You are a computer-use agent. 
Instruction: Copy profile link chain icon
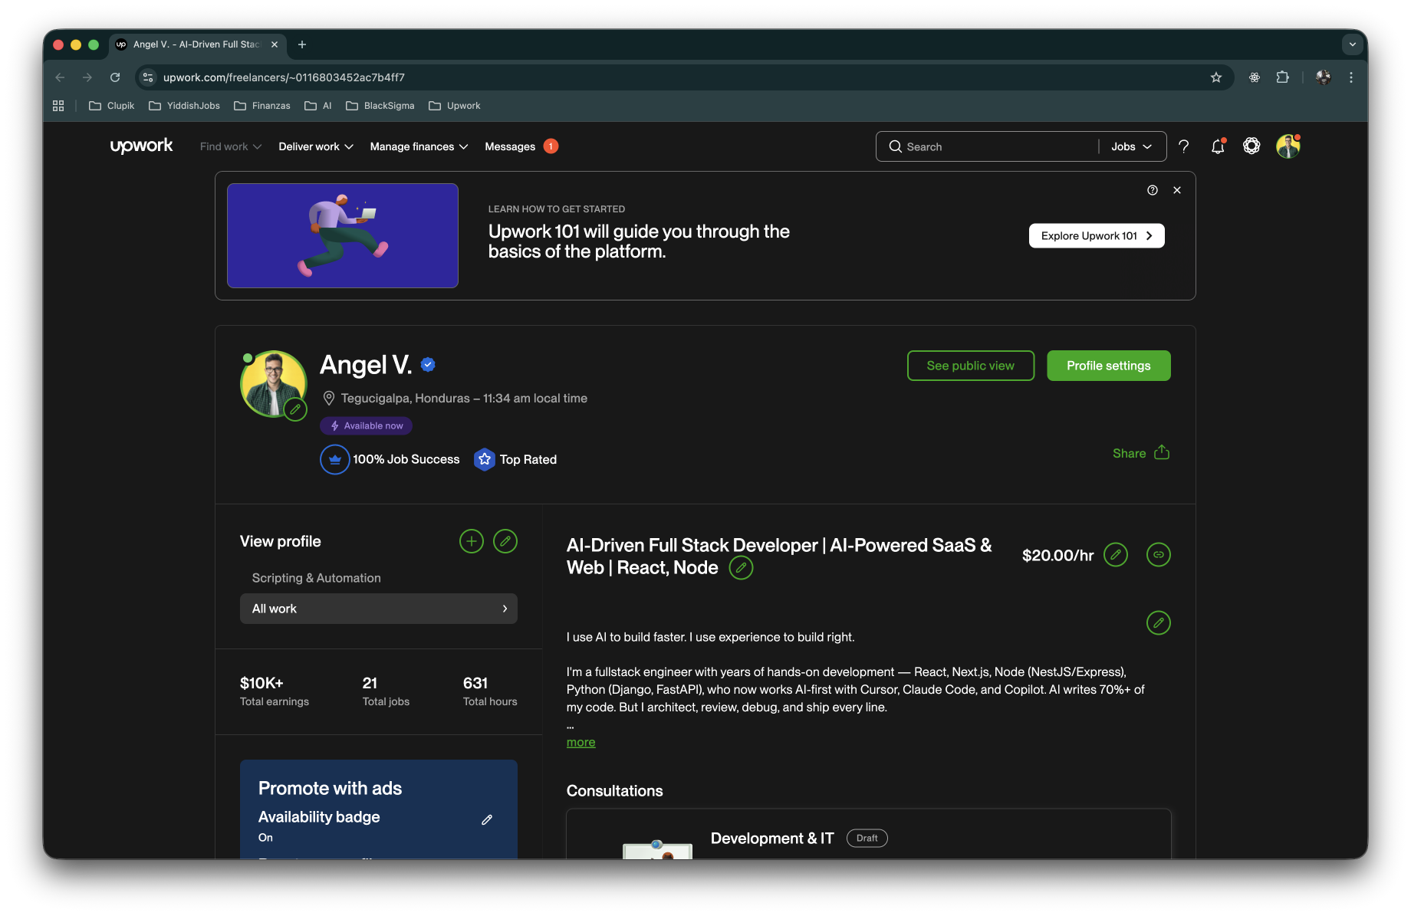[x=1159, y=554]
